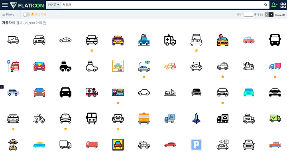This screenshot has height=154, width=287.
Task: Open the hamburger main menu
Action: 5,5
